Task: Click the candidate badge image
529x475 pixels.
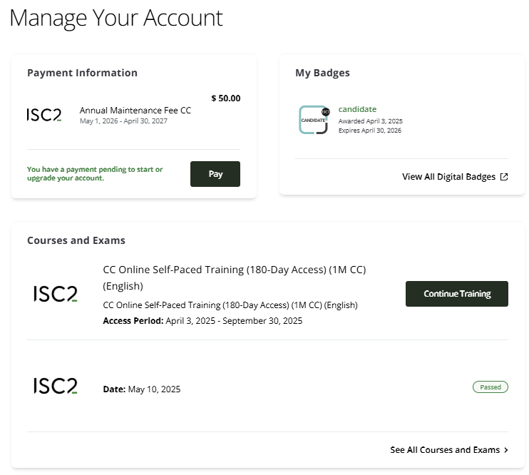Action: pos(314,120)
